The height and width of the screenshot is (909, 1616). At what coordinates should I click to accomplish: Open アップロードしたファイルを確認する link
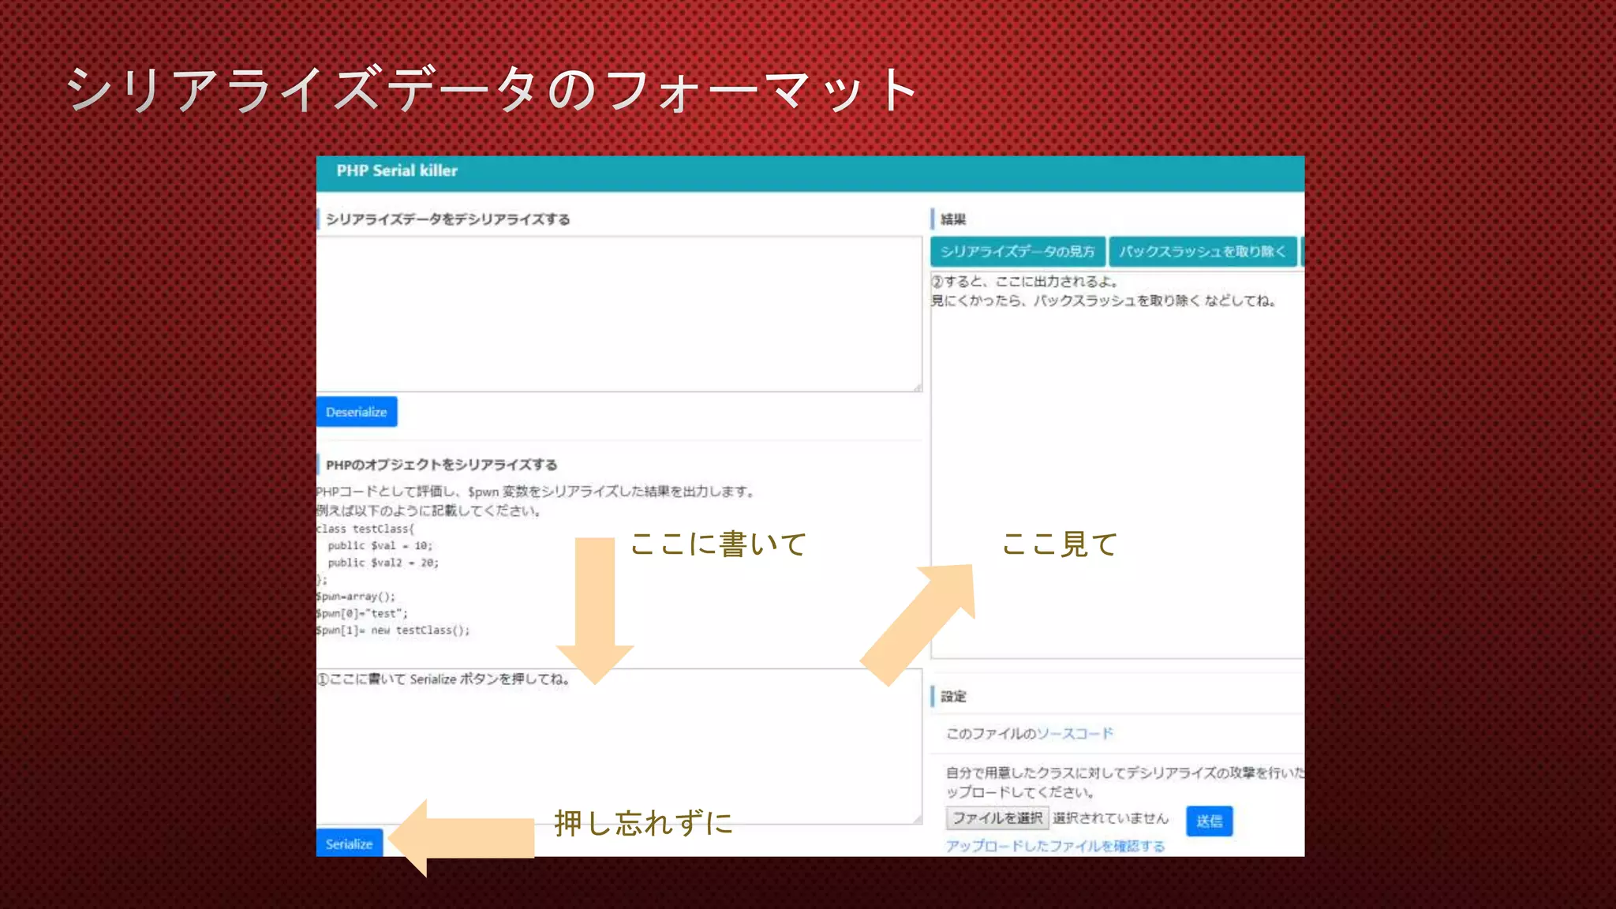1055,846
